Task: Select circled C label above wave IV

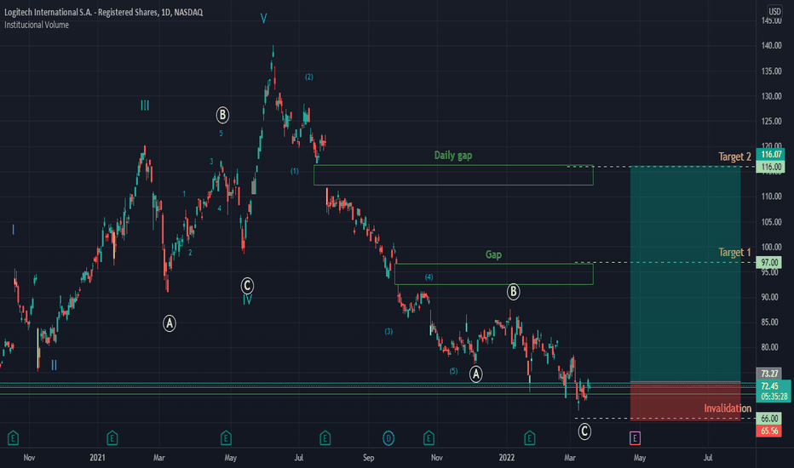Action: tap(247, 287)
